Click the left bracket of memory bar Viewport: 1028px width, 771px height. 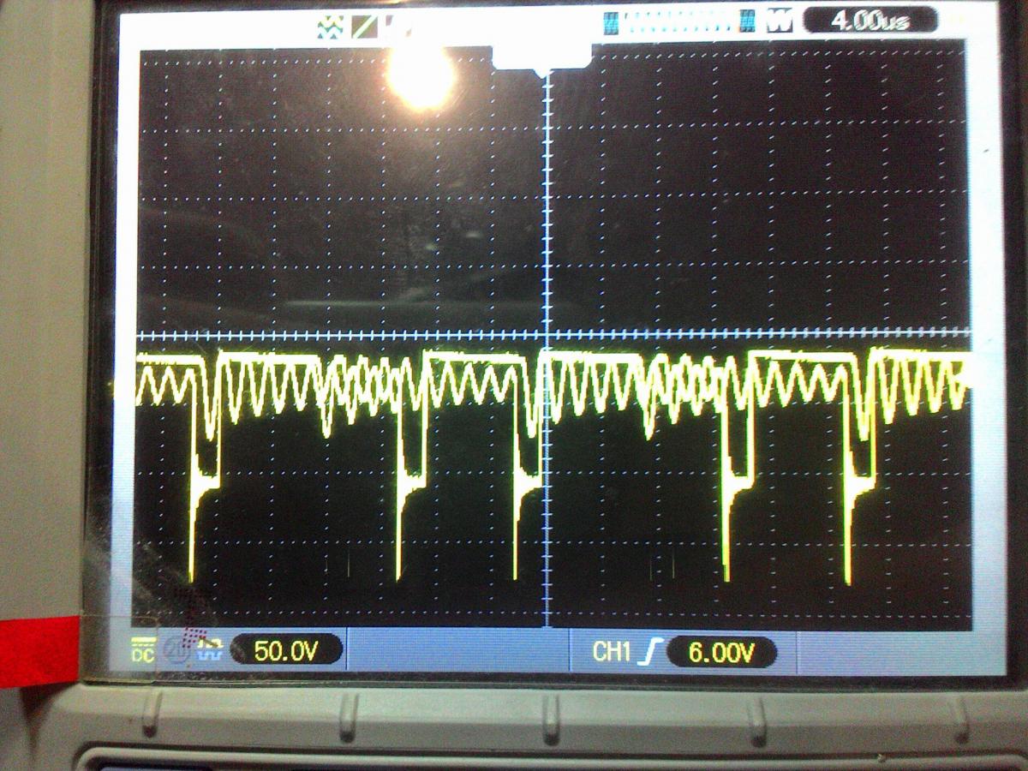(x=611, y=23)
